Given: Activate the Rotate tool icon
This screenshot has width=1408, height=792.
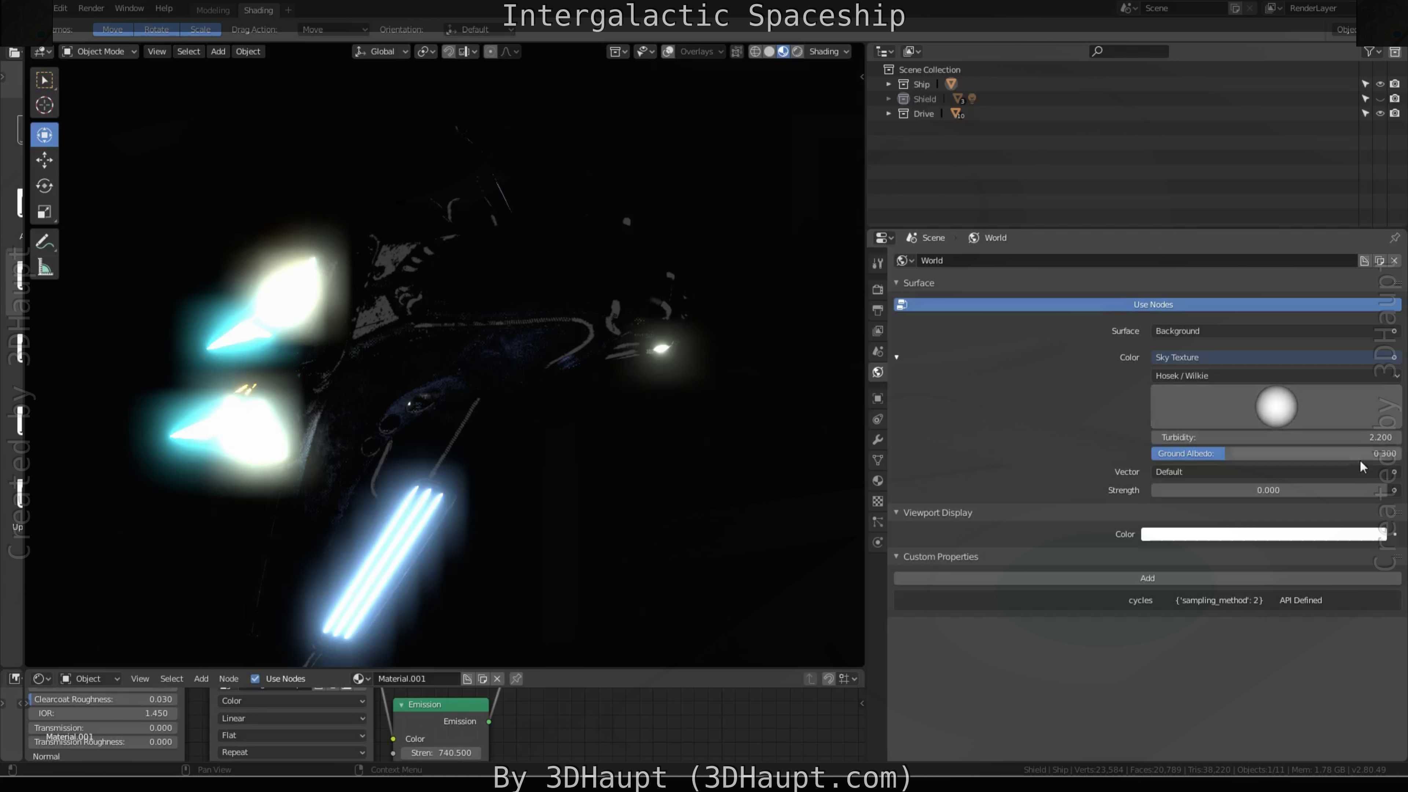Looking at the screenshot, I should pyautogui.click(x=44, y=186).
